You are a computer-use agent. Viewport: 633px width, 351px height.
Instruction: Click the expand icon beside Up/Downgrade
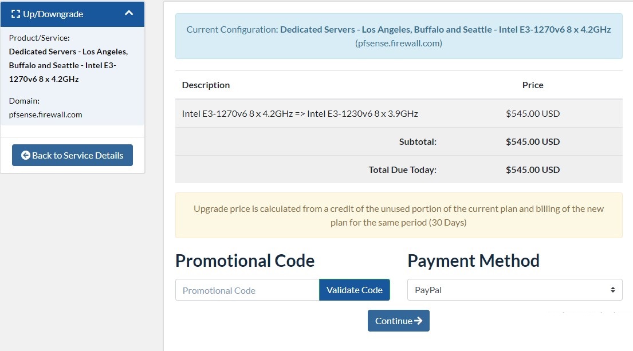coord(15,14)
